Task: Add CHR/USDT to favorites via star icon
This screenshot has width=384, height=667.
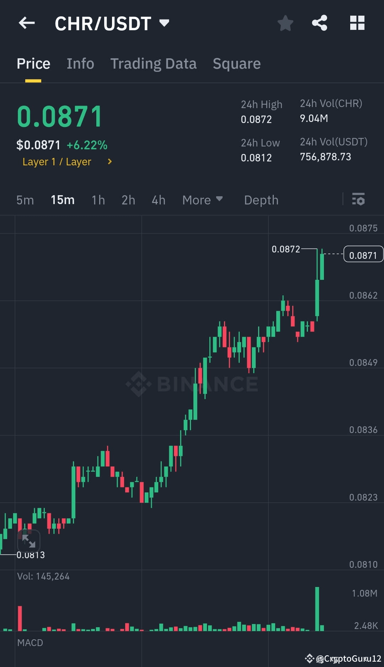Action: (285, 23)
